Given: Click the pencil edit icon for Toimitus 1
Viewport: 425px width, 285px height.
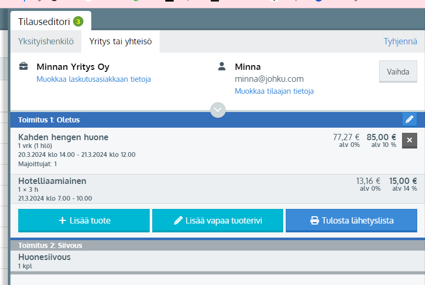Looking at the screenshot, I should point(409,119).
